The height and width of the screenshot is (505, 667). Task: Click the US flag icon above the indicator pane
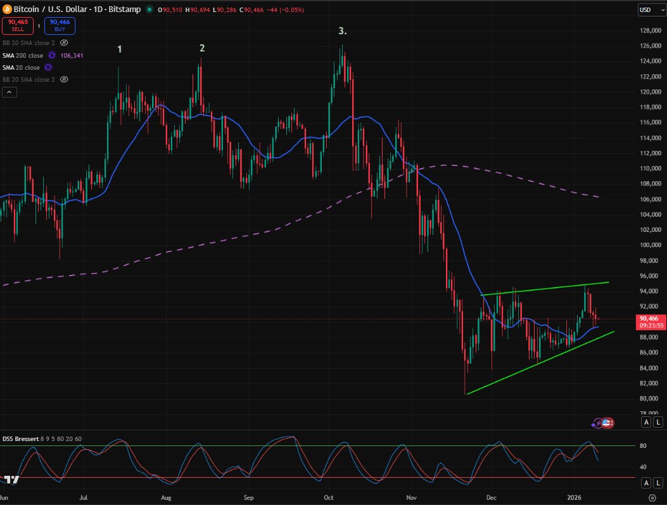click(x=607, y=423)
